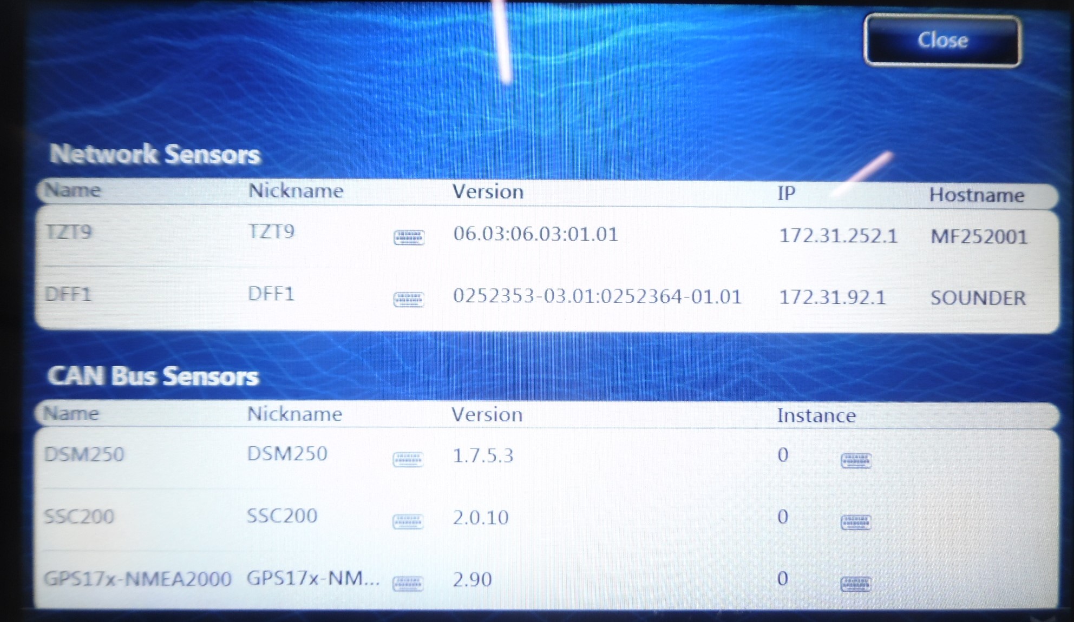This screenshot has width=1074, height=622.
Task: Edit DSM250 instance with keyboard icon
Action: click(x=856, y=461)
